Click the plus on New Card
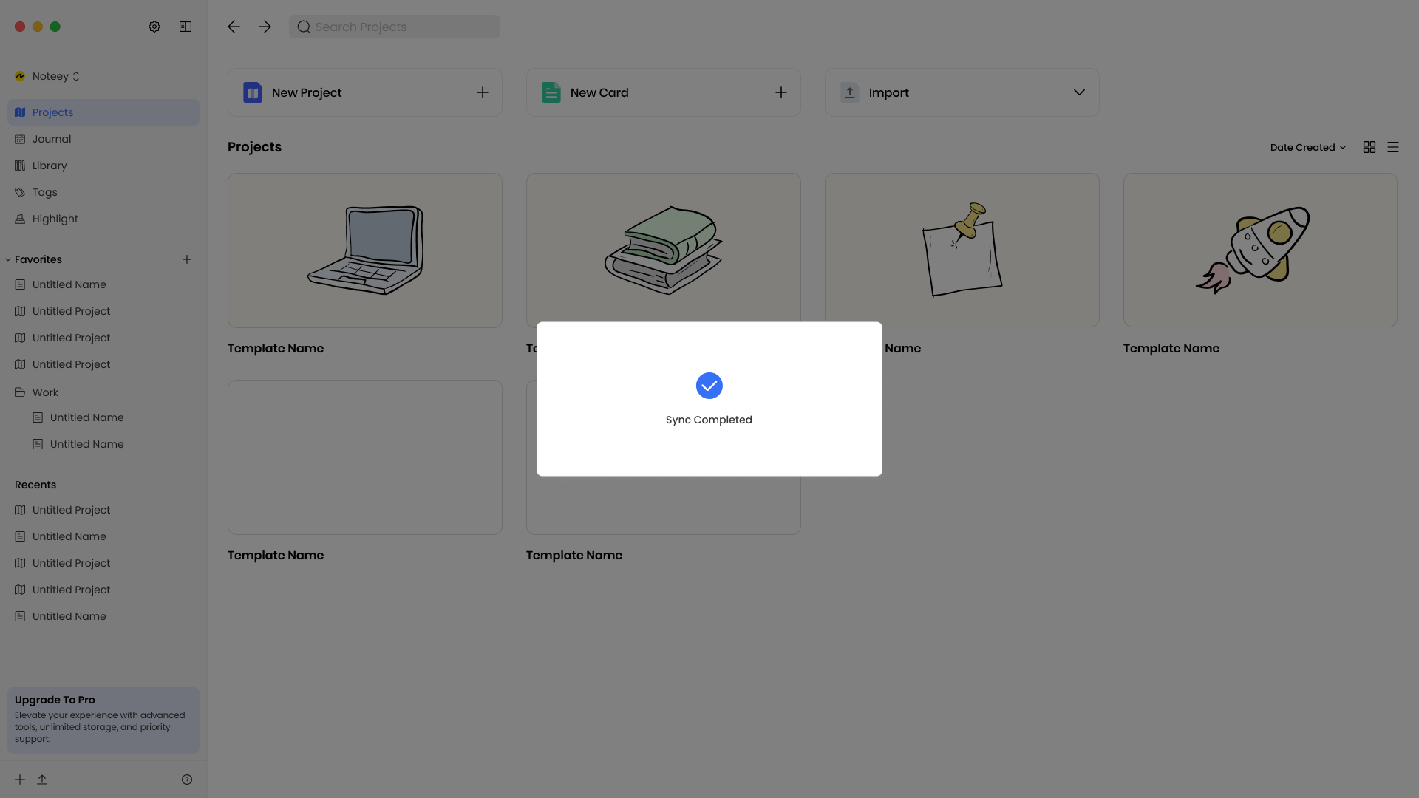 781,92
